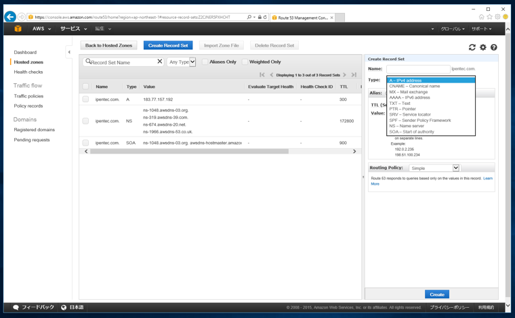Click the browser forward arrow button
This screenshot has width=515, height=318.
(x=22, y=17)
